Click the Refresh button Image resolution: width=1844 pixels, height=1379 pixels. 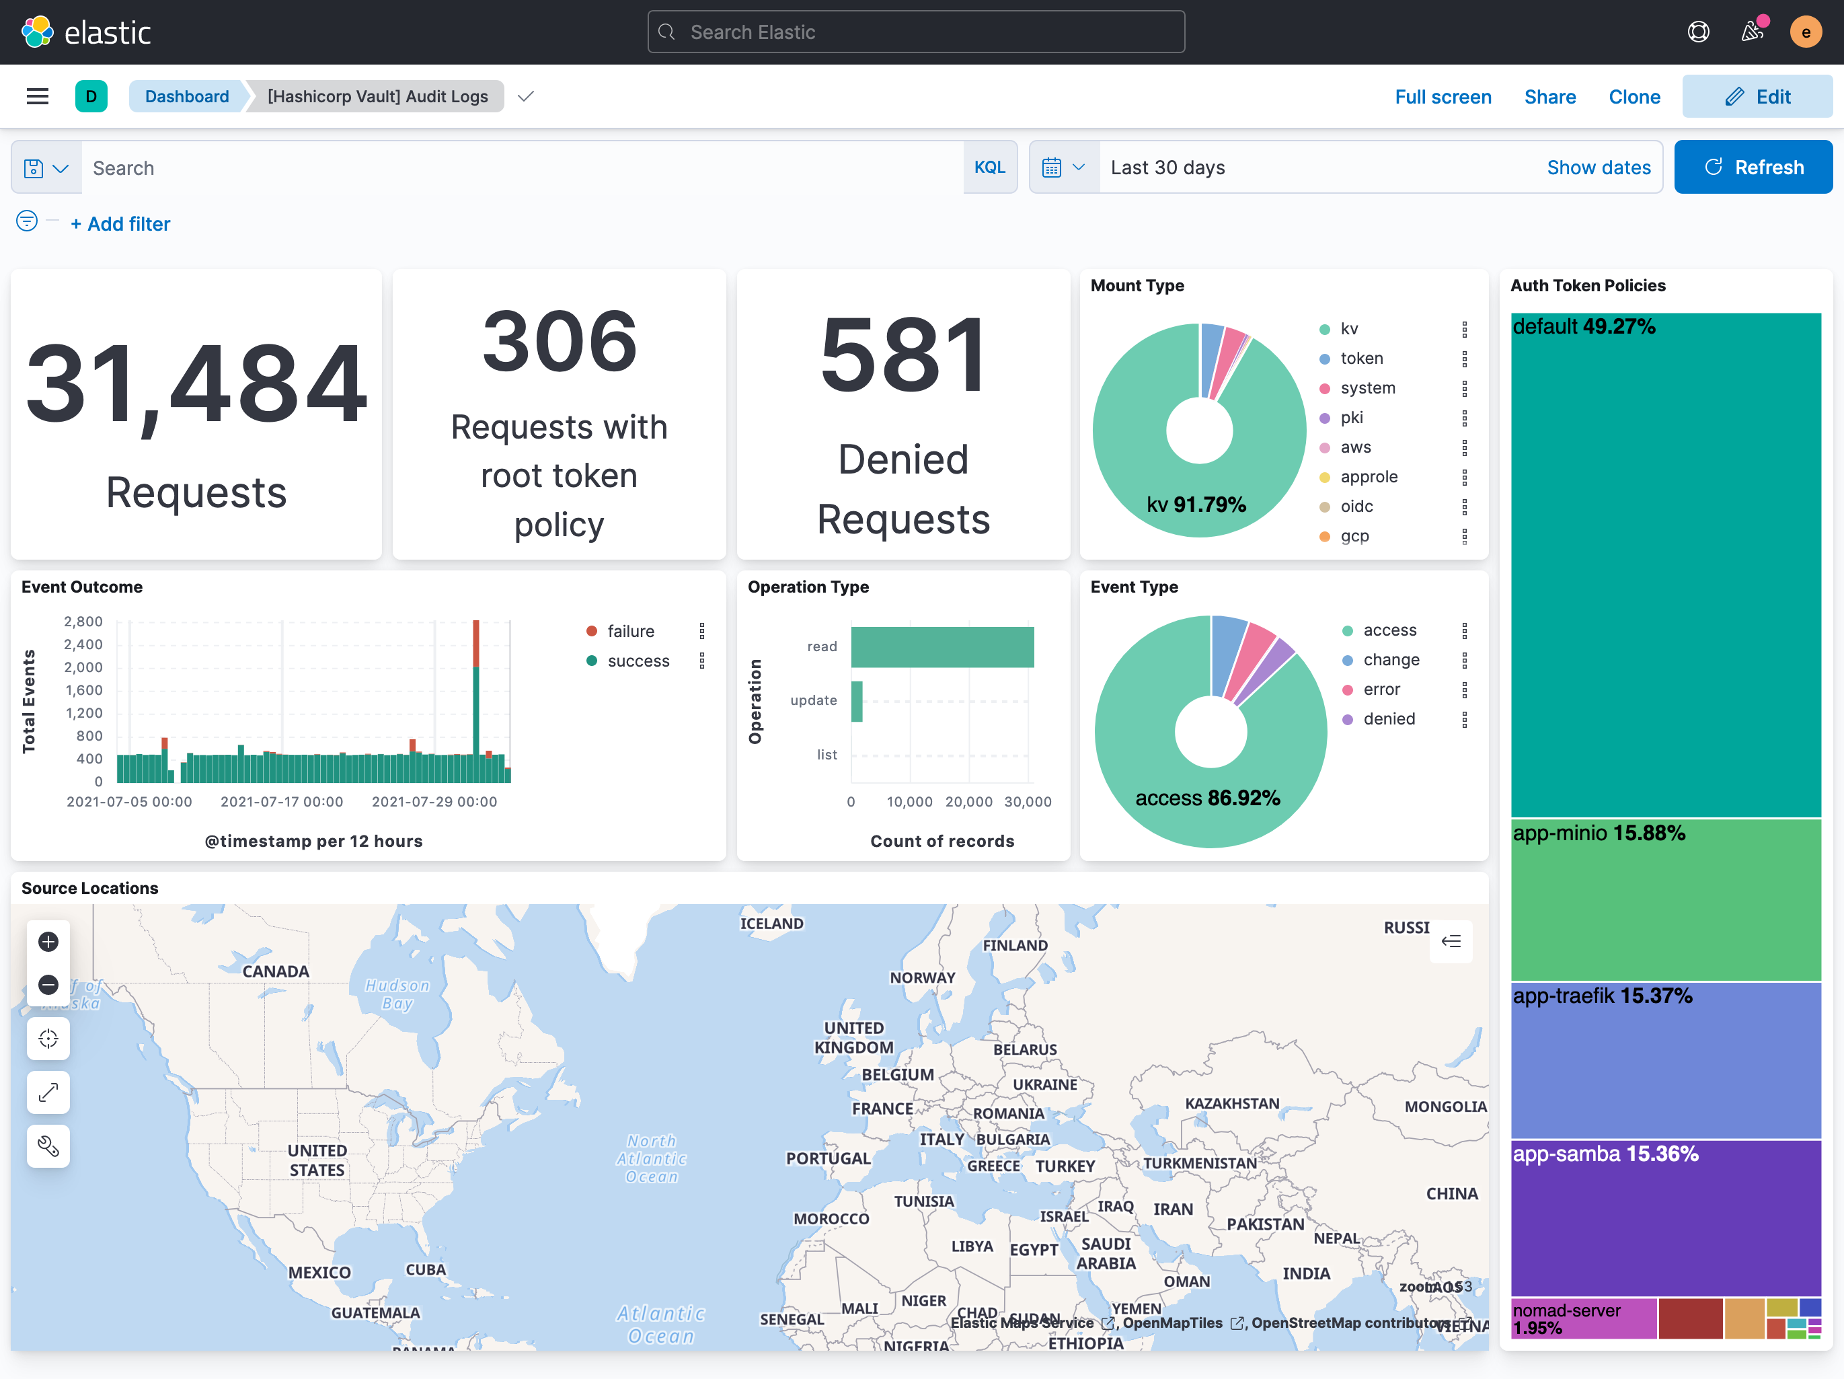coord(1753,167)
